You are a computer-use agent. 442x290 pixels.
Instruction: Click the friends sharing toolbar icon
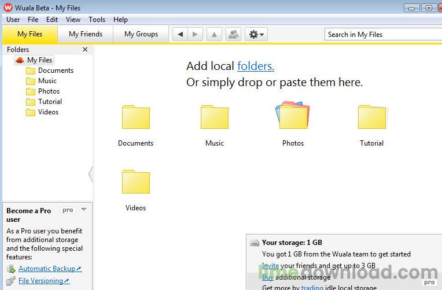tap(233, 35)
